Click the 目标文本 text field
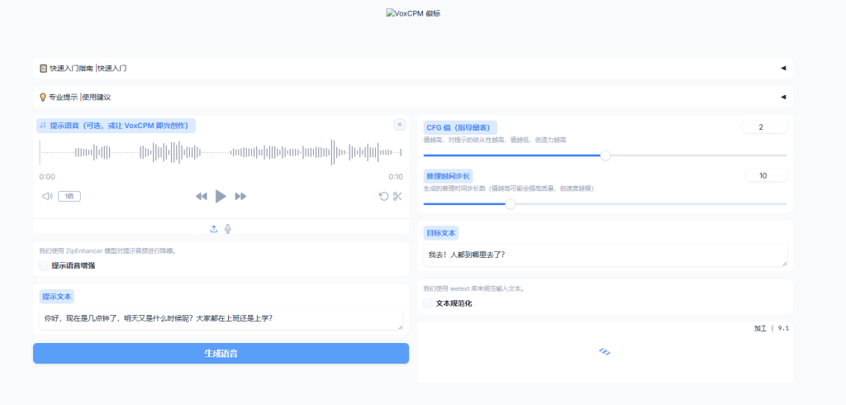The image size is (846, 405). pyautogui.click(x=605, y=255)
